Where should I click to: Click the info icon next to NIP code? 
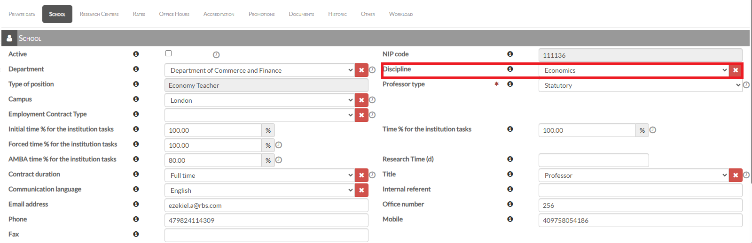(x=510, y=54)
